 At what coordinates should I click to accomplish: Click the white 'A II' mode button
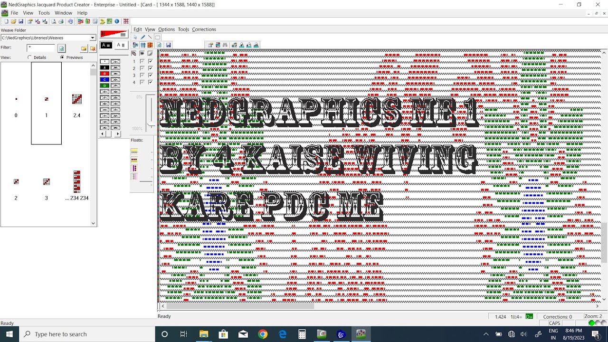122,45
